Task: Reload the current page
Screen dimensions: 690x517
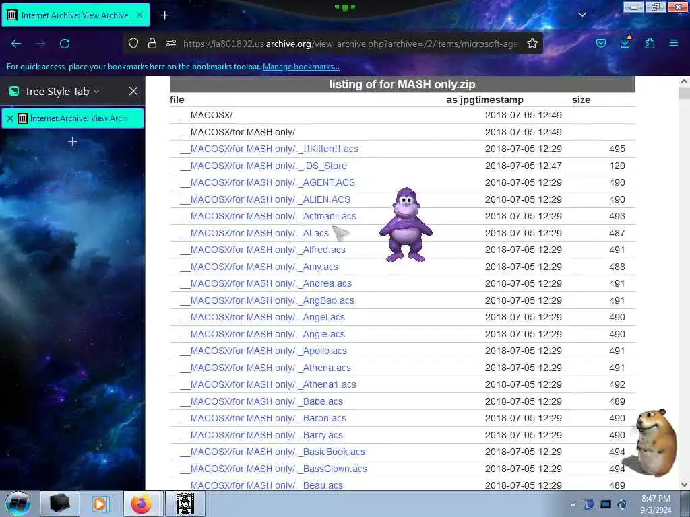Action: click(x=65, y=44)
